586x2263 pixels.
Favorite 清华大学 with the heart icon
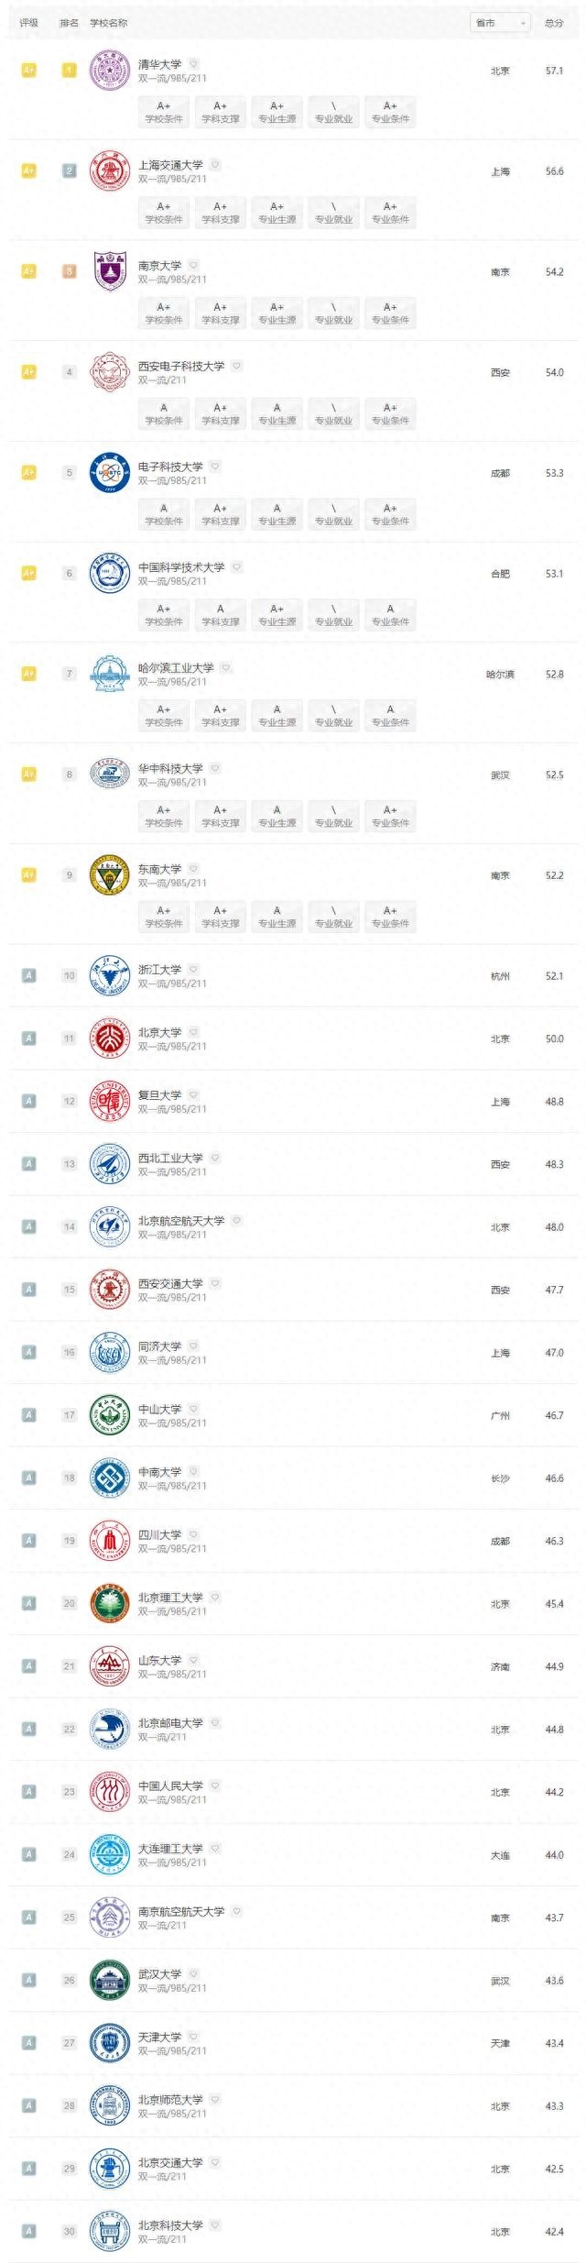pos(193,64)
